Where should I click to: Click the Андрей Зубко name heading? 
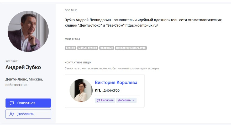(23, 67)
